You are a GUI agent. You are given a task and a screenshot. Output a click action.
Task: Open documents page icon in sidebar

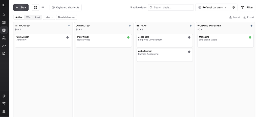[x=4, y=54]
